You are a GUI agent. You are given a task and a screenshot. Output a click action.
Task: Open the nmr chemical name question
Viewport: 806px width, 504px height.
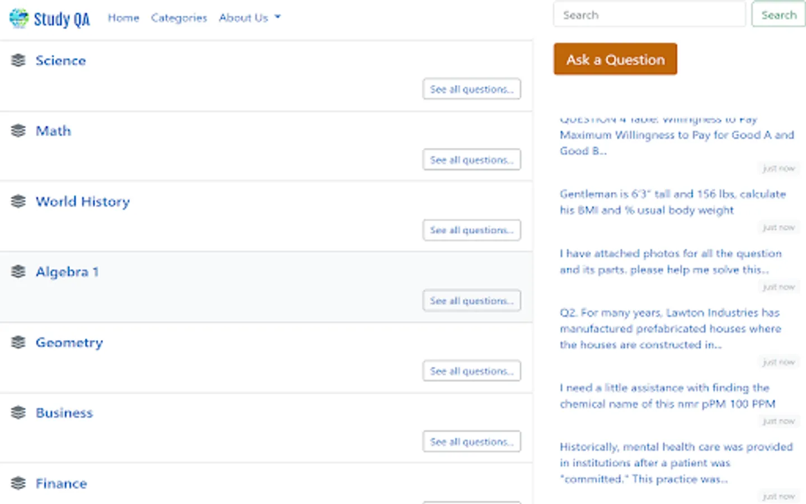667,396
